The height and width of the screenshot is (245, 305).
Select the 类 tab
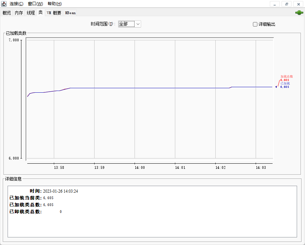(x=40, y=12)
